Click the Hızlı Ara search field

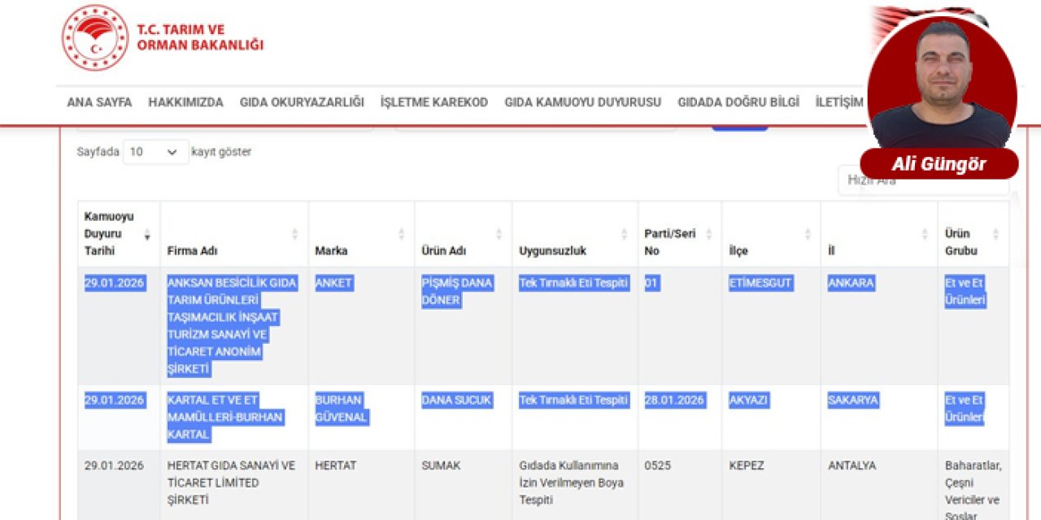(x=922, y=182)
